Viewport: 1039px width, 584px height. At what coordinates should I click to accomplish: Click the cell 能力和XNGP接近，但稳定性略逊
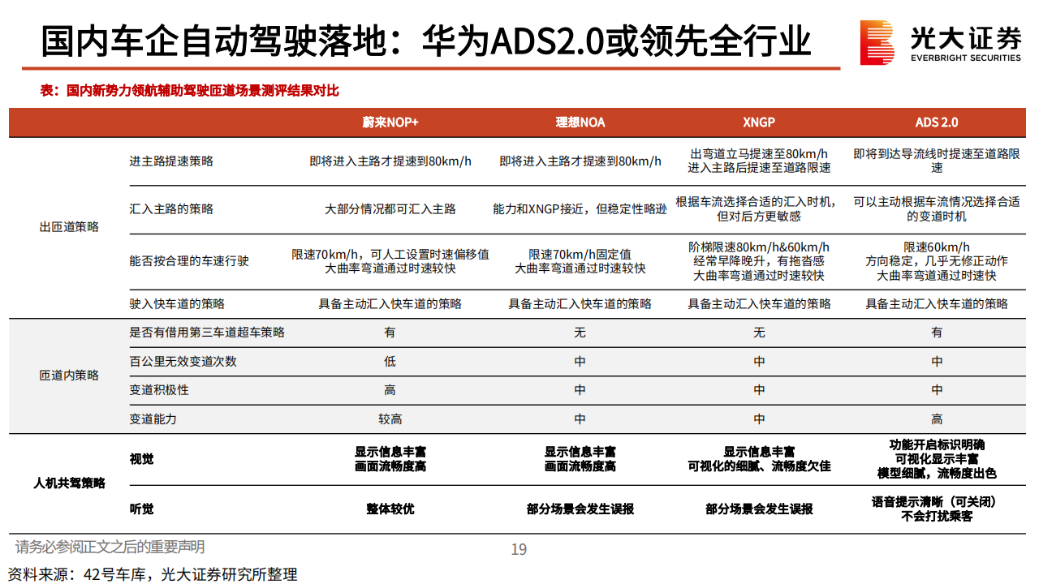(580, 209)
